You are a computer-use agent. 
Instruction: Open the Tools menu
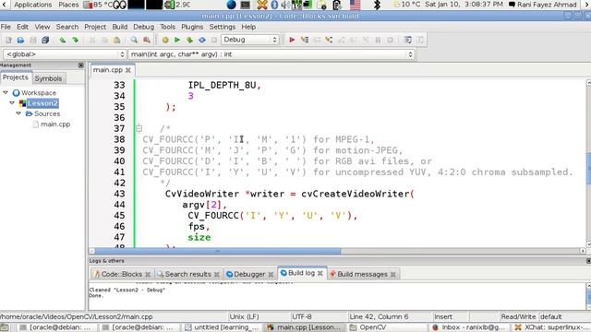[167, 27]
